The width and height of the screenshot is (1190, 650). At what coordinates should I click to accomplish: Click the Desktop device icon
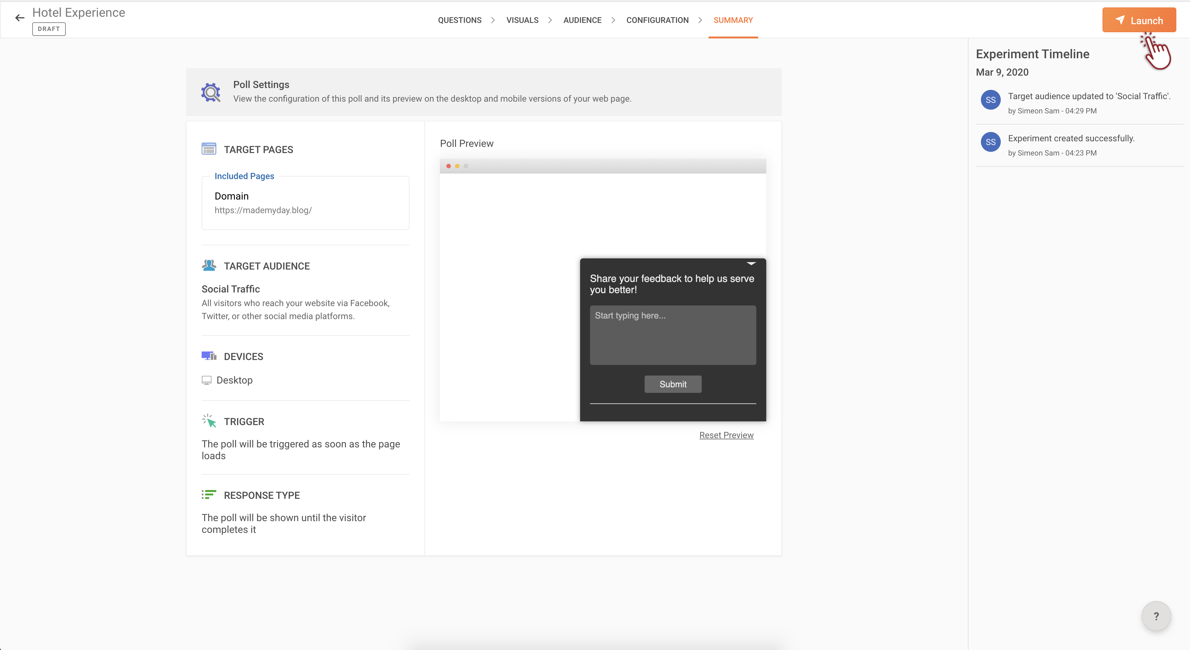207,380
